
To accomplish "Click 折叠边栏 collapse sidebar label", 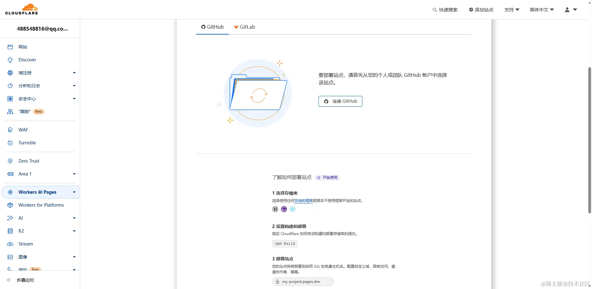I will (x=26, y=280).
